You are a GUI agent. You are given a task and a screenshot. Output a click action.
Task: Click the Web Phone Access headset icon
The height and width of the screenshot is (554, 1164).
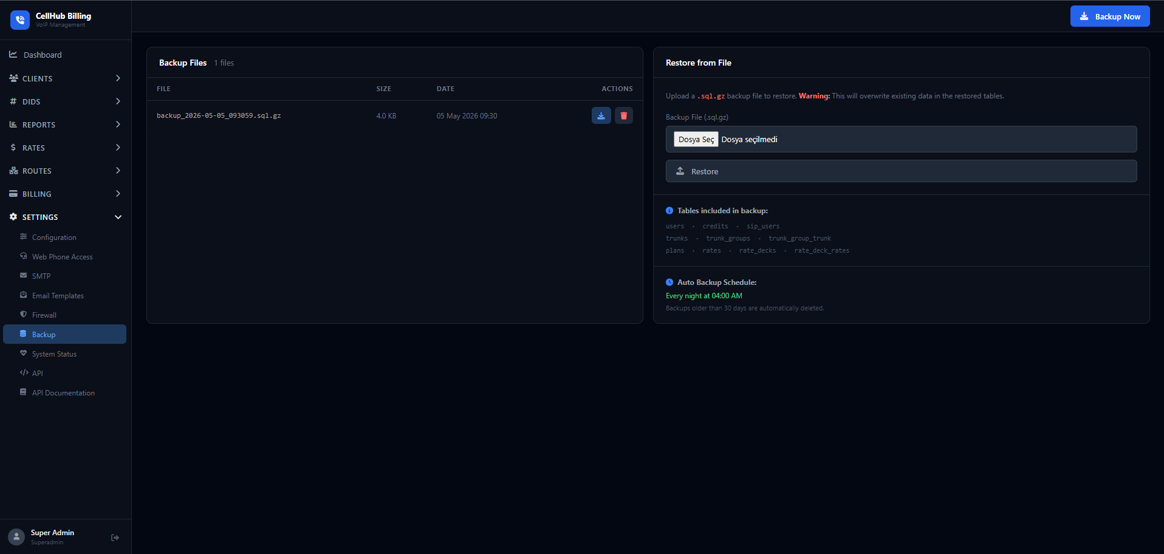pyautogui.click(x=24, y=256)
